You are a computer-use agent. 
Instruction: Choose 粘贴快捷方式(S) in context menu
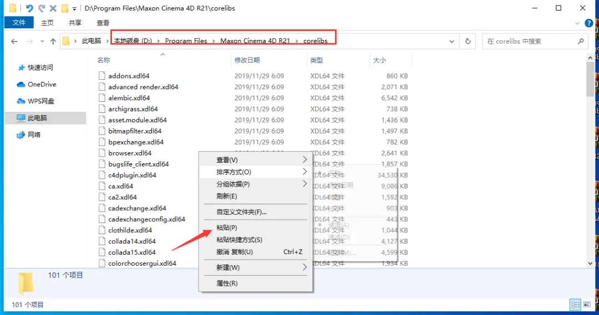[256, 240]
